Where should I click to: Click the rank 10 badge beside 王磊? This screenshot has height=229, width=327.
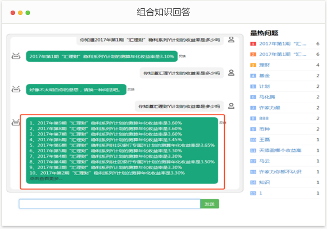click(x=253, y=140)
